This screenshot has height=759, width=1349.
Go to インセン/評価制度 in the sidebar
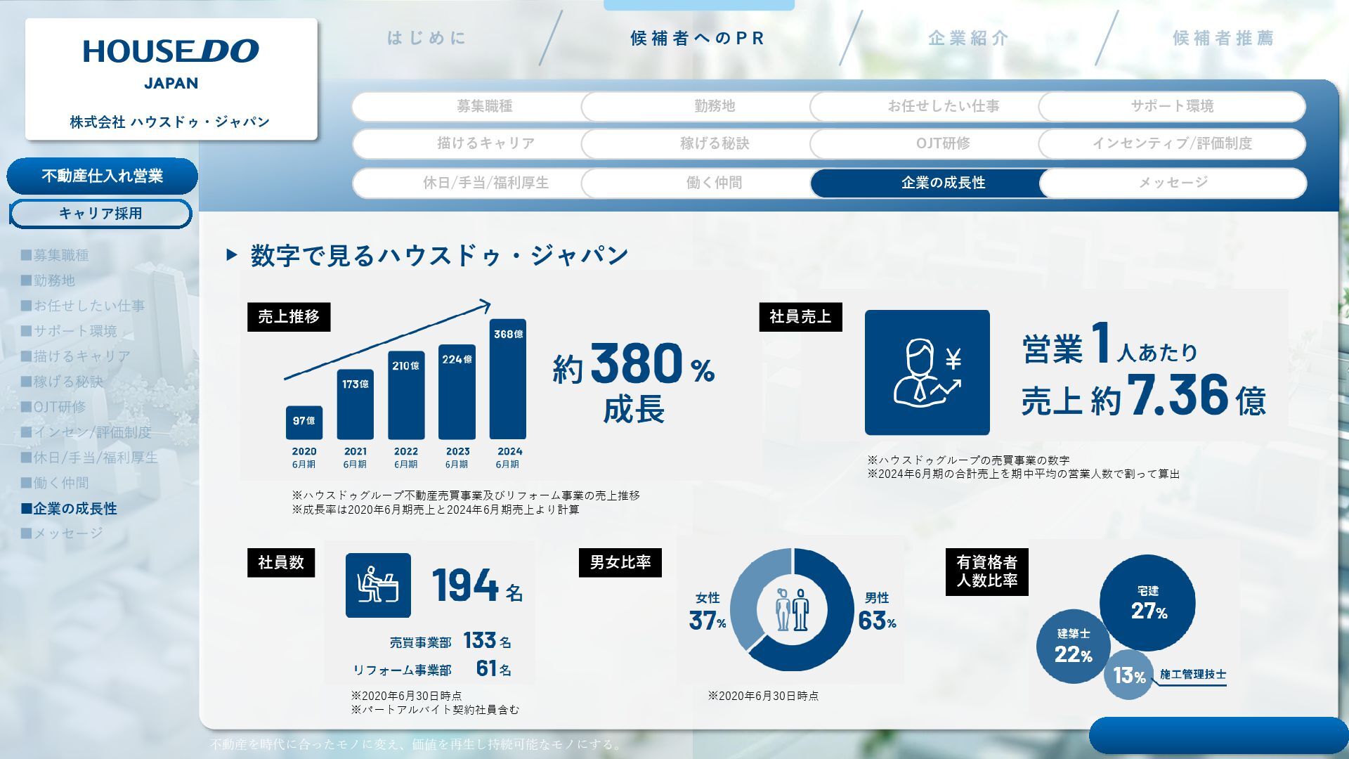(x=86, y=432)
